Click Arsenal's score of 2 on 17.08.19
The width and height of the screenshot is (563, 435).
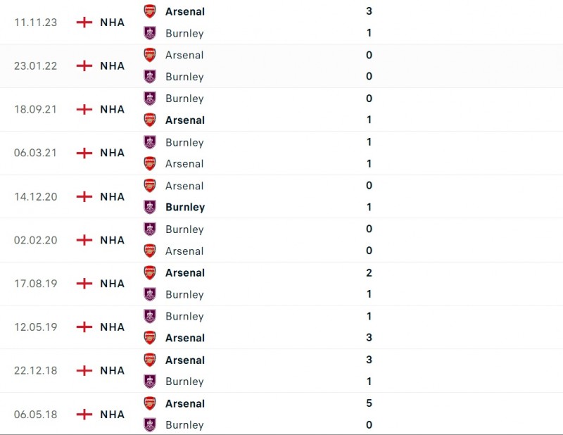(x=369, y=273)
